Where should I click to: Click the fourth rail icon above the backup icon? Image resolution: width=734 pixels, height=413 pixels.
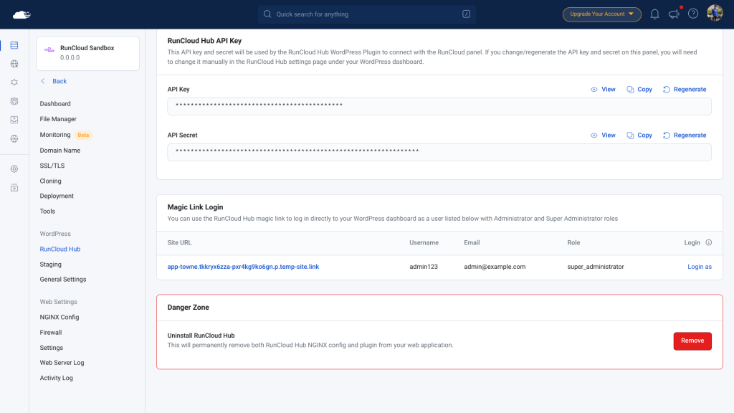click(x=14, y=101)
